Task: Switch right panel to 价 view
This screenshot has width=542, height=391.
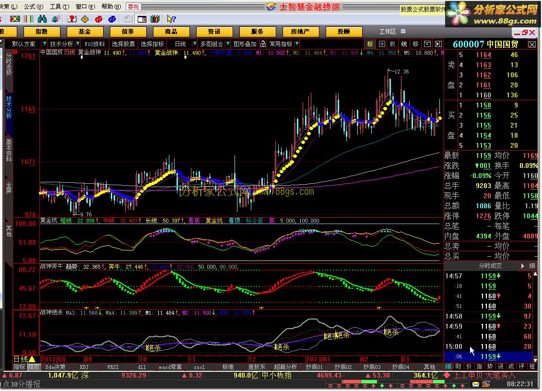Action: pyautogui.click(x=469, y=367)
